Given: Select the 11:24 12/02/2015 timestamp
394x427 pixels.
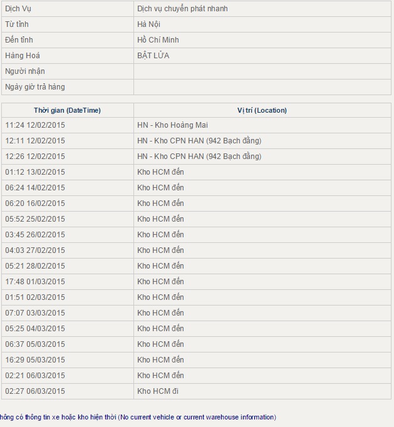Looking at the screenshot, I should (35, 125).
